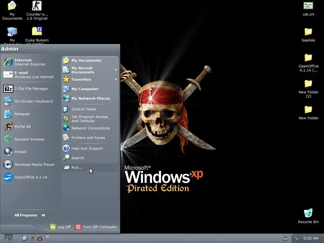Expand My Recent Documents submenu arrow

(x=116, y=70)
